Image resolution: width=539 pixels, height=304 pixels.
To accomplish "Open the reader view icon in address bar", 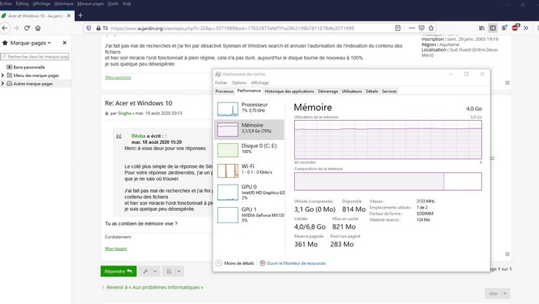I will (x=398, y=28).
